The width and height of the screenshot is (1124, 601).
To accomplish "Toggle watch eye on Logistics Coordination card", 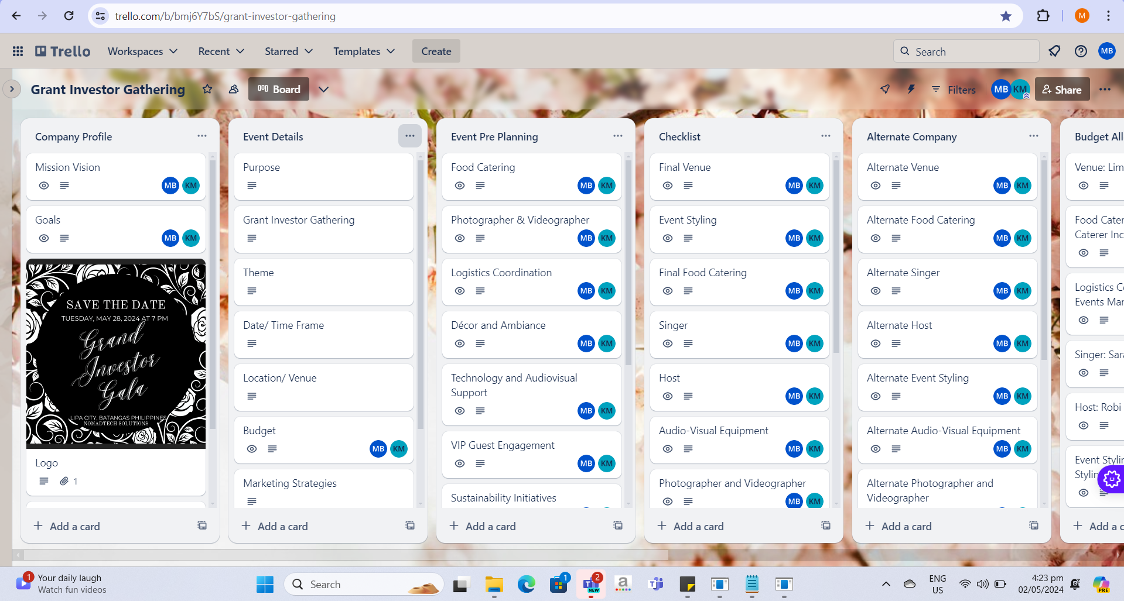I will [x=460, y=291].
